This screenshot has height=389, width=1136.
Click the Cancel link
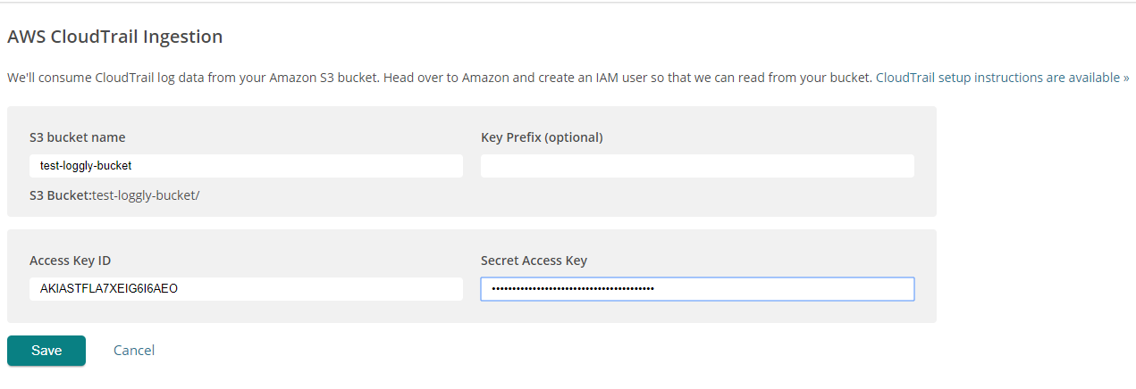[134, 351]
